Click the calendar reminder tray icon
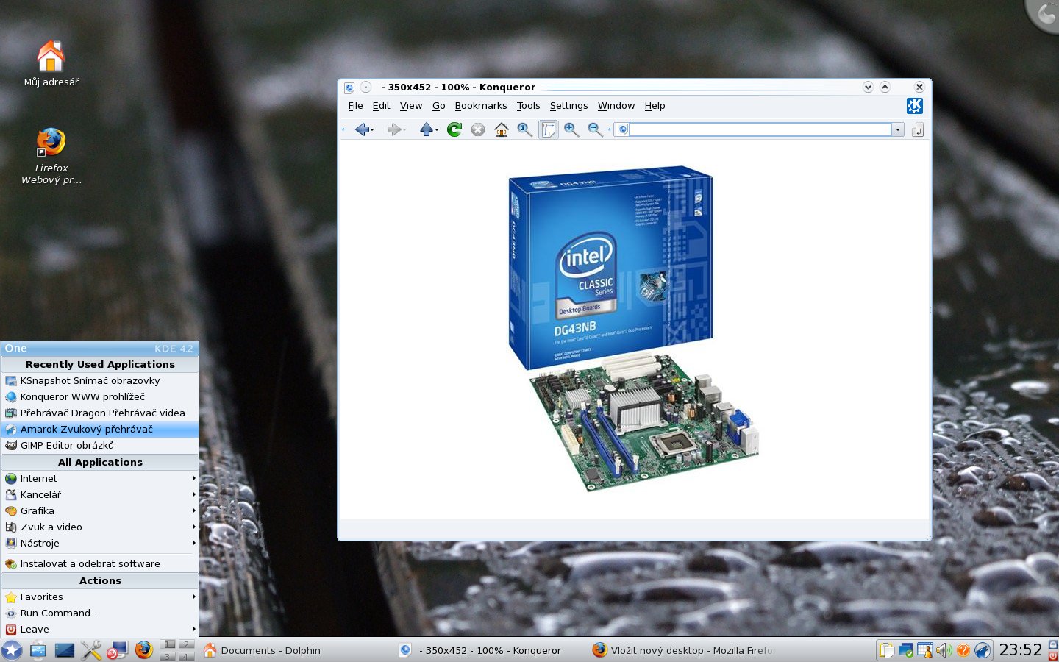This screenshot has height=662, width=1059. click(x=925, y=650)
